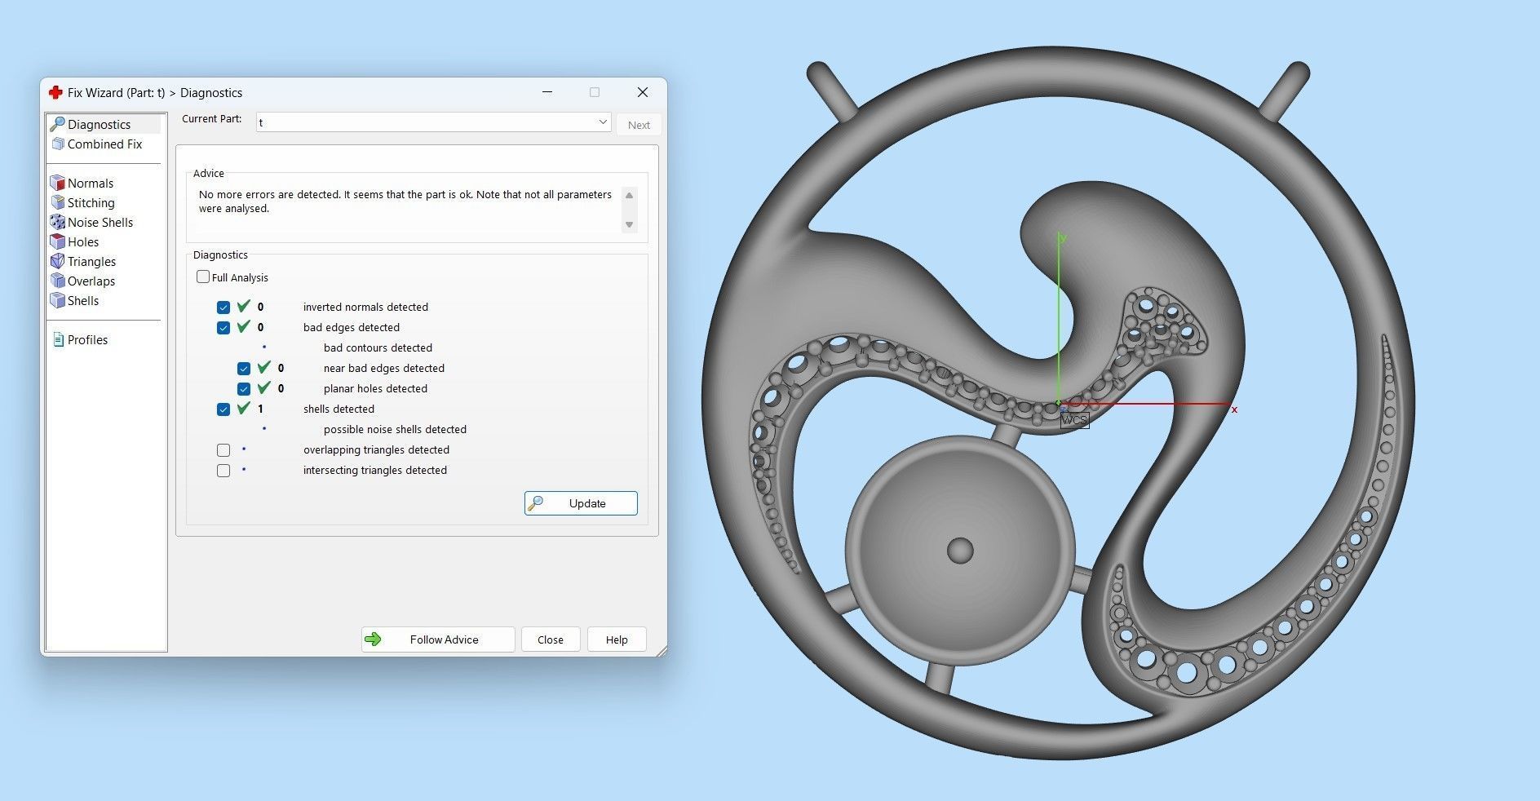Go to the Stitching fix page
The width and height of the screenshot is (1540, 801).
point(91,203)
